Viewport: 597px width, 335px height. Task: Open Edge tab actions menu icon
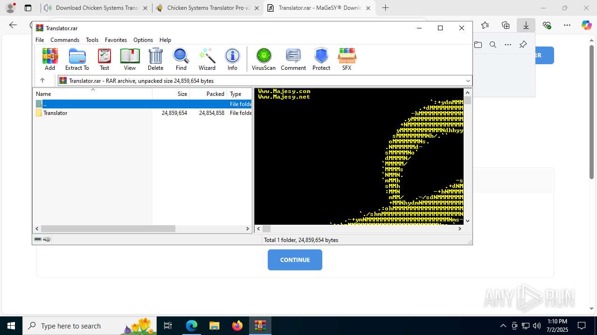tap(28, 8)
